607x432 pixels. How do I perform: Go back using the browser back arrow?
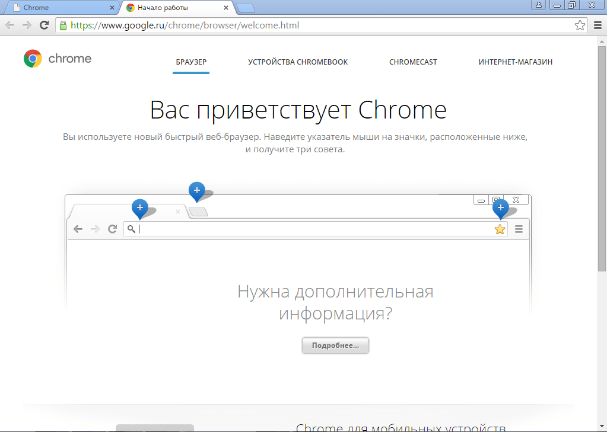(9, 25)
